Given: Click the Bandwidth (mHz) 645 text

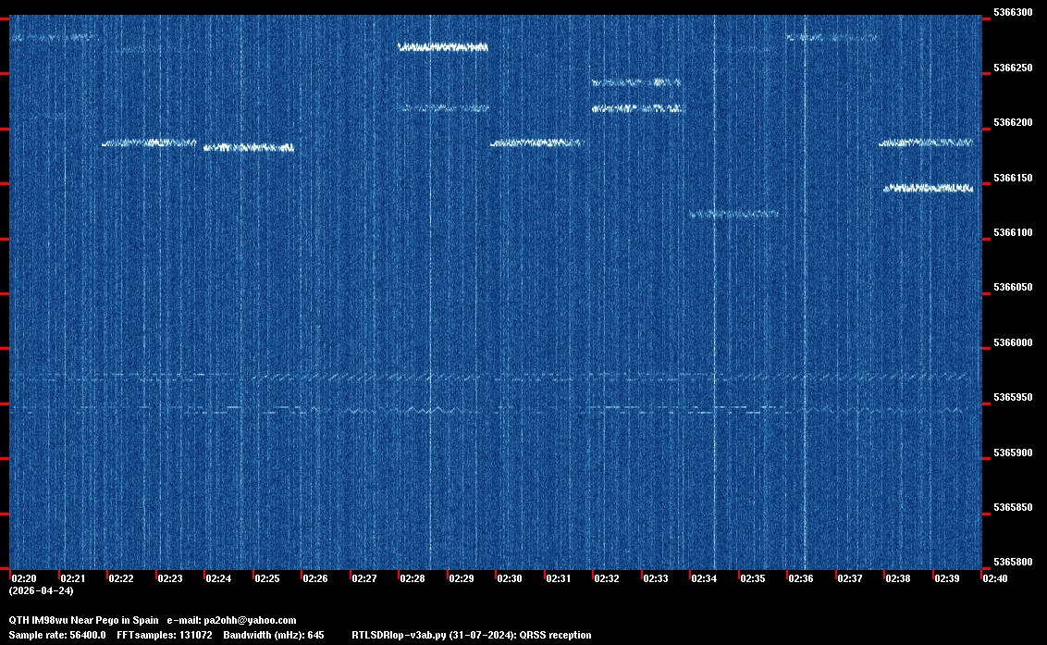Looking at the screenshot, I should pyautogui.click(x=273, y=635).
